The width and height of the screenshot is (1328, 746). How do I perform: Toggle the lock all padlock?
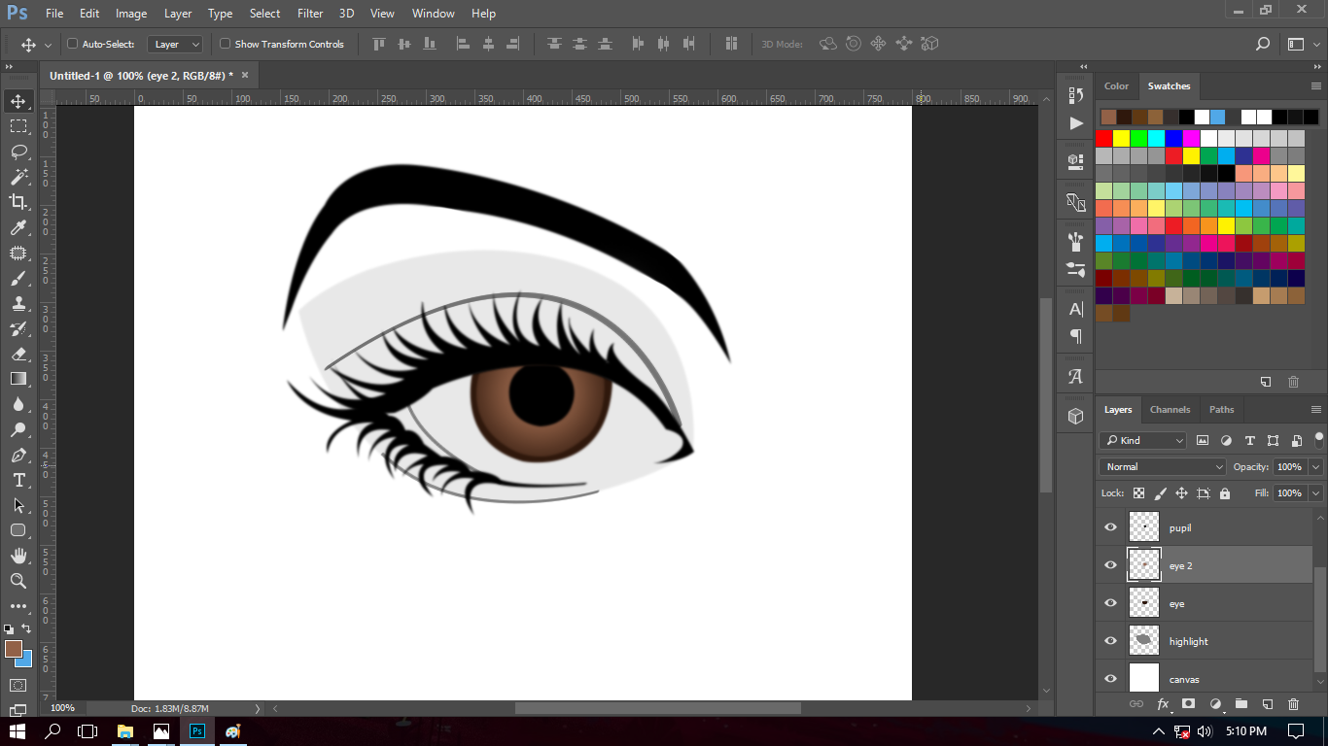pos(1225,493)
